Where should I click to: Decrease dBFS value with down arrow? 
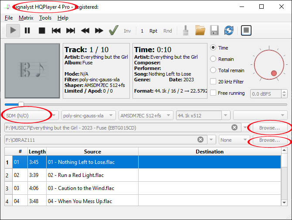tap(284, 96)
